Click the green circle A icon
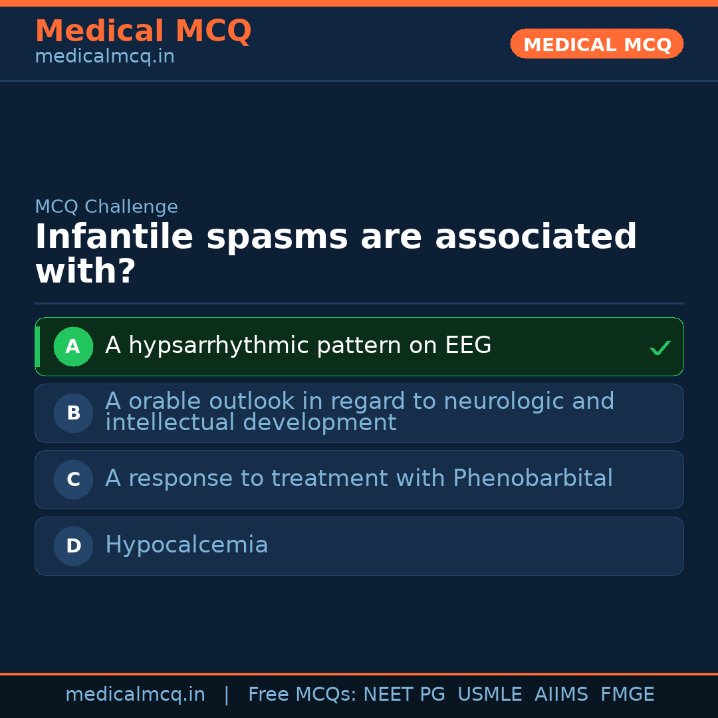The image size is (718, 718). (x=73, y=346)
